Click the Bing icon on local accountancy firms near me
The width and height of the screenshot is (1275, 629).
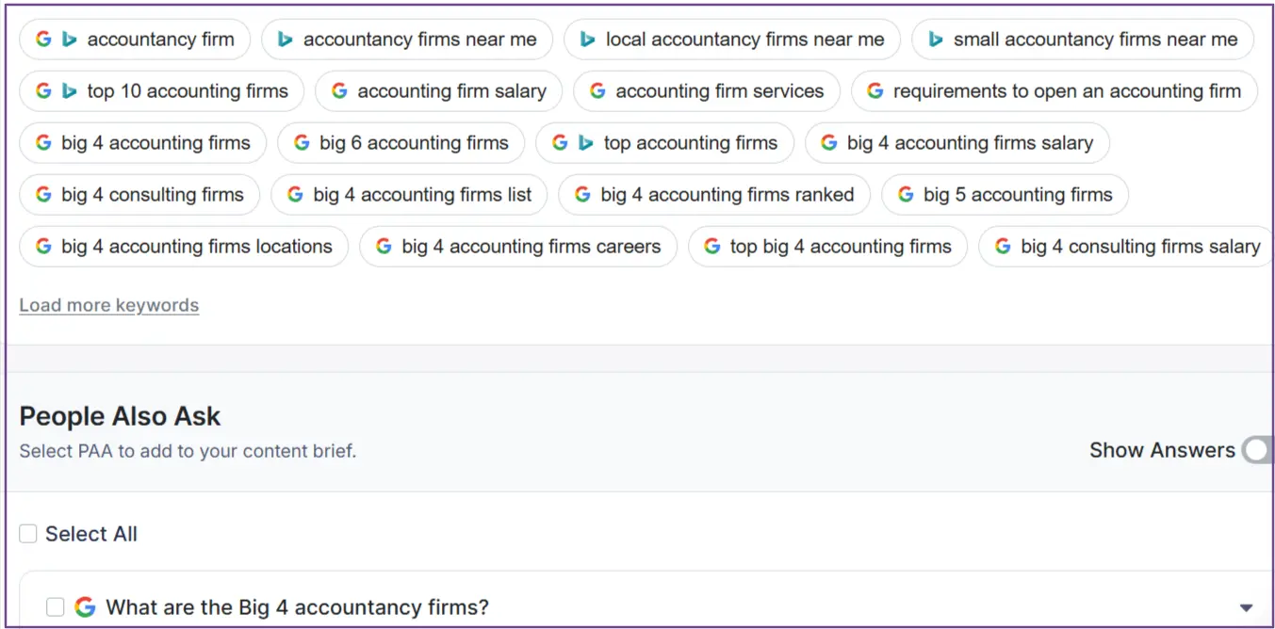tap(588, 39)
